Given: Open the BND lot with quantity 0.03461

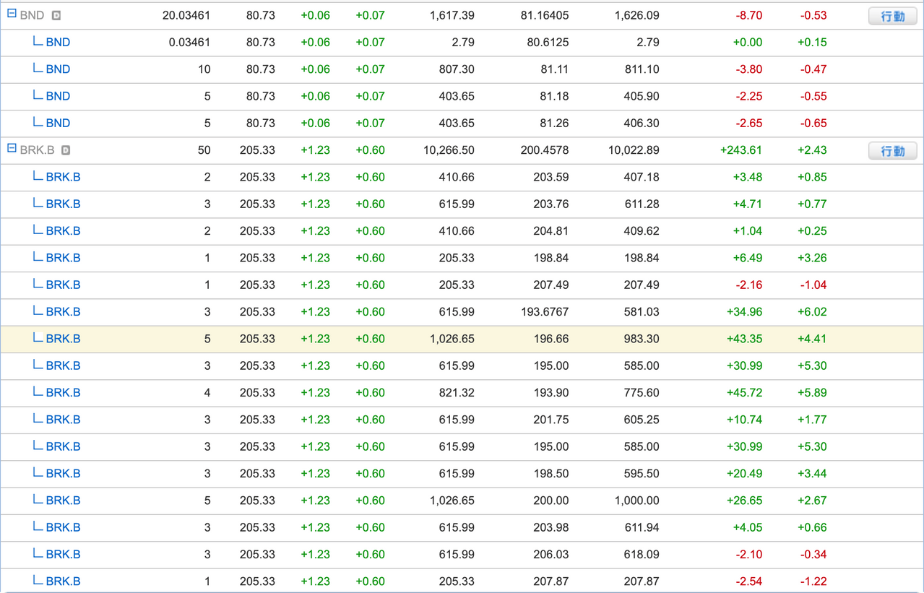Looking at the screenshot, I should [58, 42].
